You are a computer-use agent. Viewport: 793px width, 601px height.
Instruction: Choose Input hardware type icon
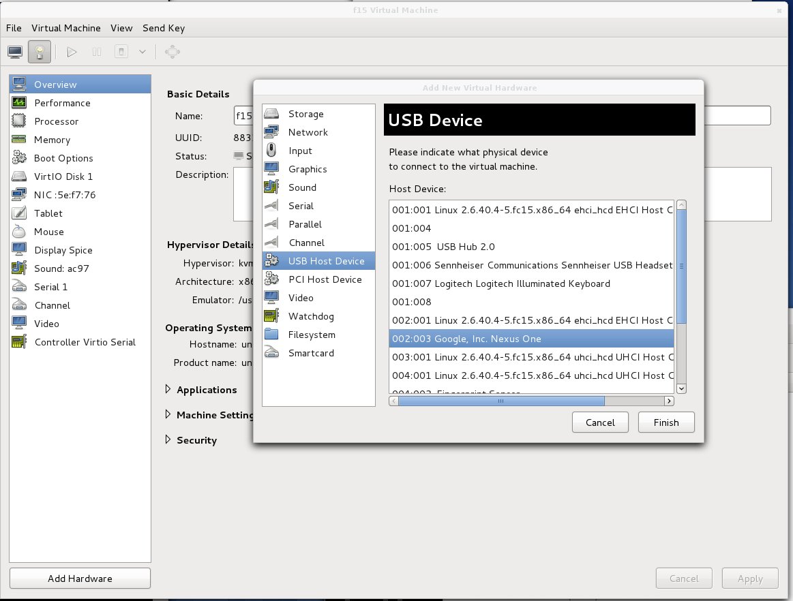point(271,151)
